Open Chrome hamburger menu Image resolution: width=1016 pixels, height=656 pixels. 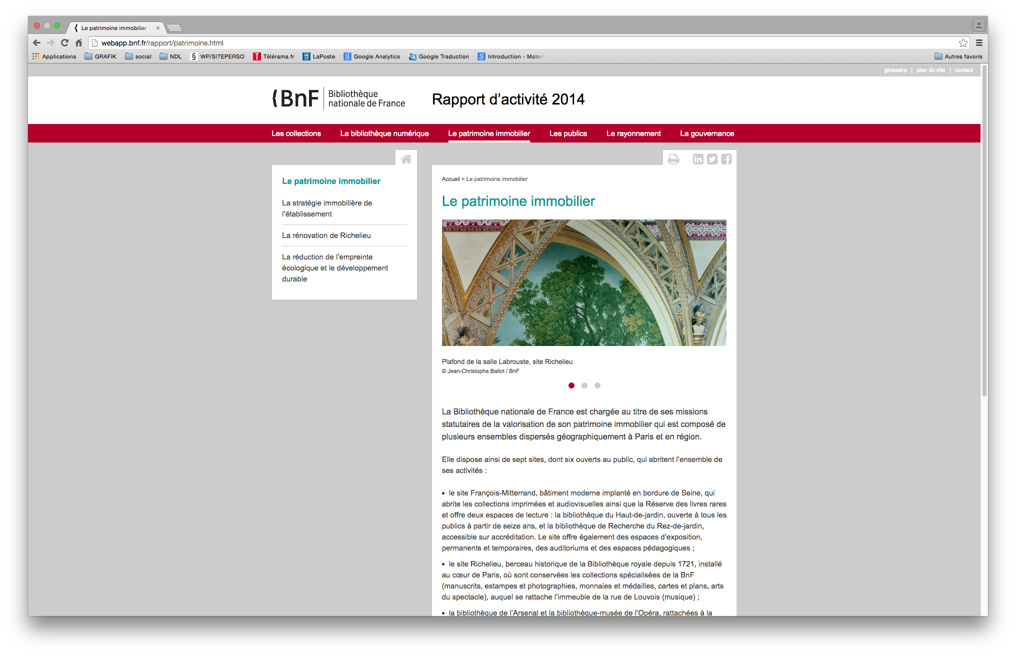(x=979, y=43)
